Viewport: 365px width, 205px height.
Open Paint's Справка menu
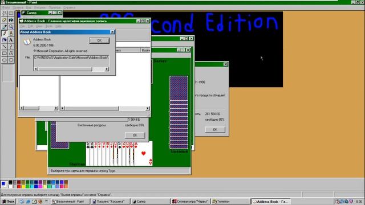(69, 7)
